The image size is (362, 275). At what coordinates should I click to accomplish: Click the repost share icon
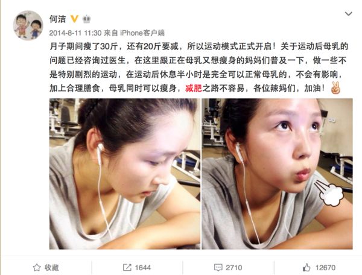[127, 268]
